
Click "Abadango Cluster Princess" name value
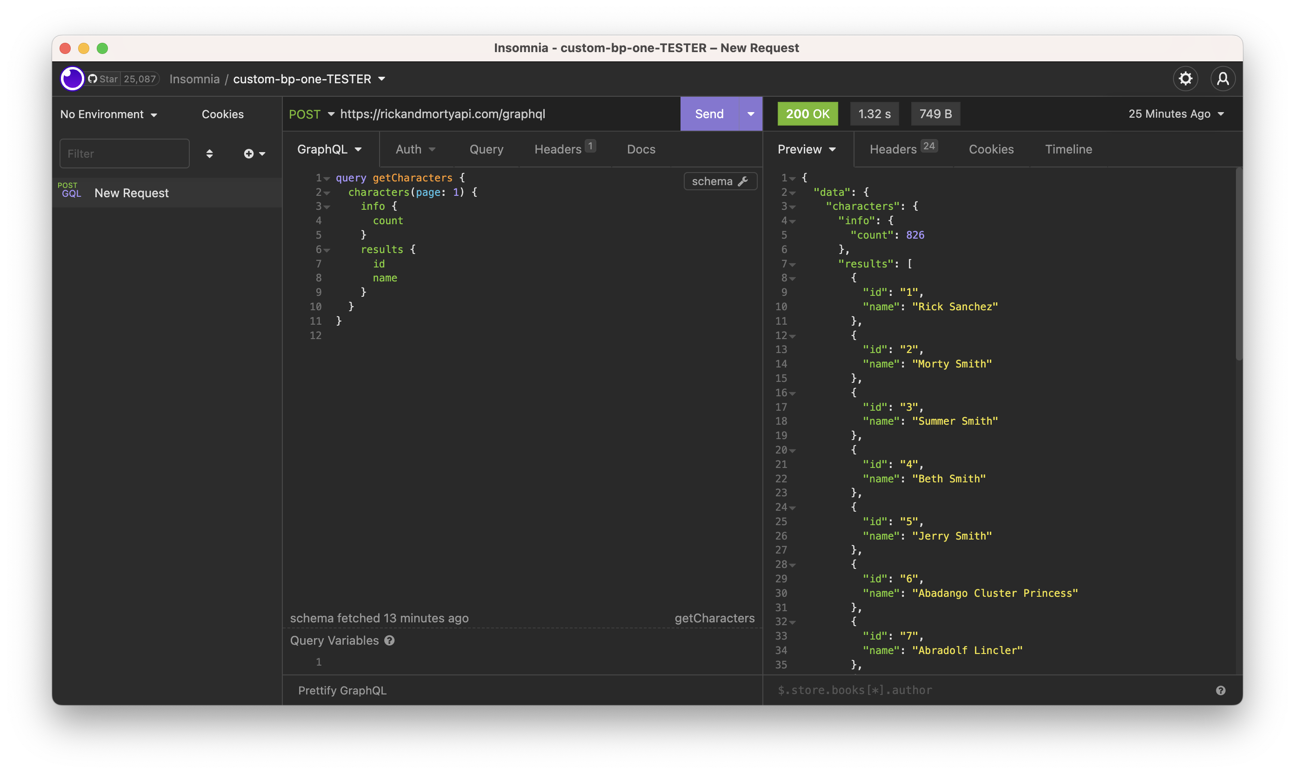tap(995, 593)
